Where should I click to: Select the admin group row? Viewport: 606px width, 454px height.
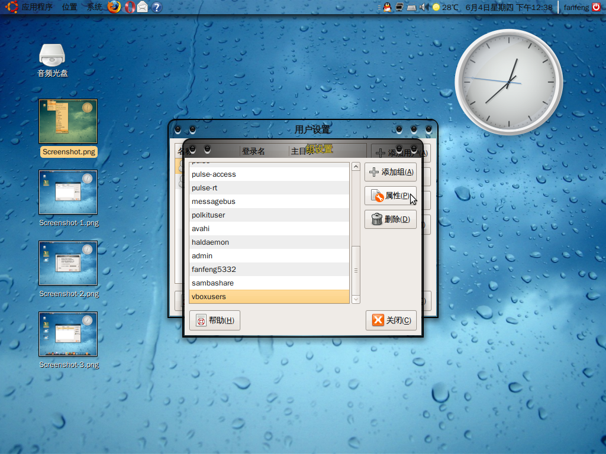pos(269,255)
